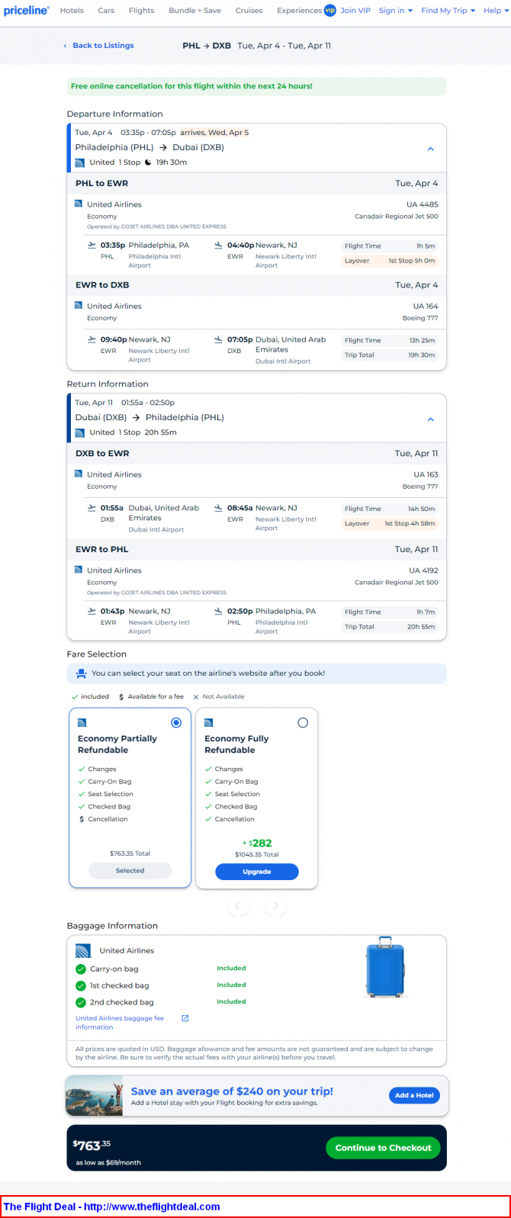Open the Bundle + Save menu item
Screen dimensions: 511x1218
click(x=194, y=11)
